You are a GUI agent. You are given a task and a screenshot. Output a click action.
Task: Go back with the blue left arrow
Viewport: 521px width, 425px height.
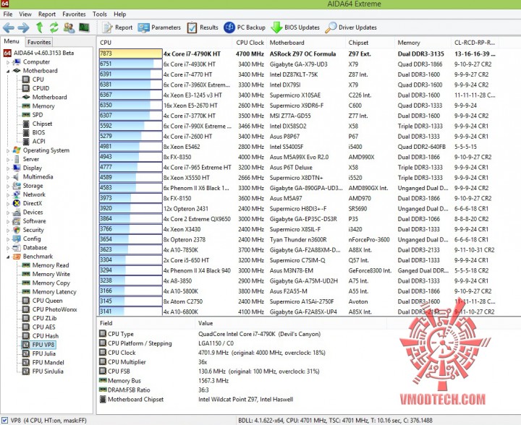tap(9, 27)
